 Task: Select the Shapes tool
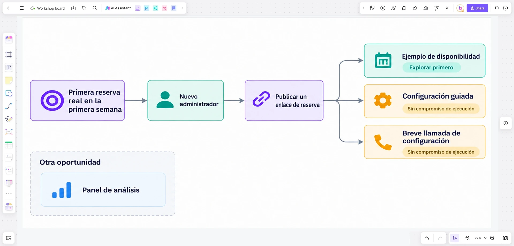[x=9, y=93]
